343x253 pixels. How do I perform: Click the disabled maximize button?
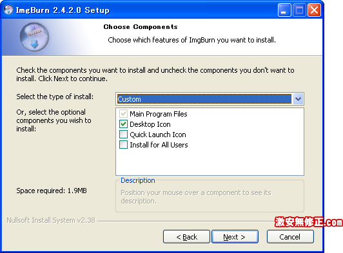pyautogui.click(x=299, y=10)
